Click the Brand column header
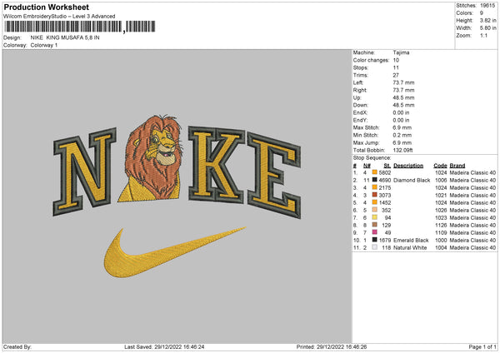The image size is (500, 353). pyautogui.click(x=457, y=166)
